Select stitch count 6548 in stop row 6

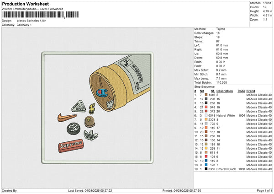click(211, 116)
